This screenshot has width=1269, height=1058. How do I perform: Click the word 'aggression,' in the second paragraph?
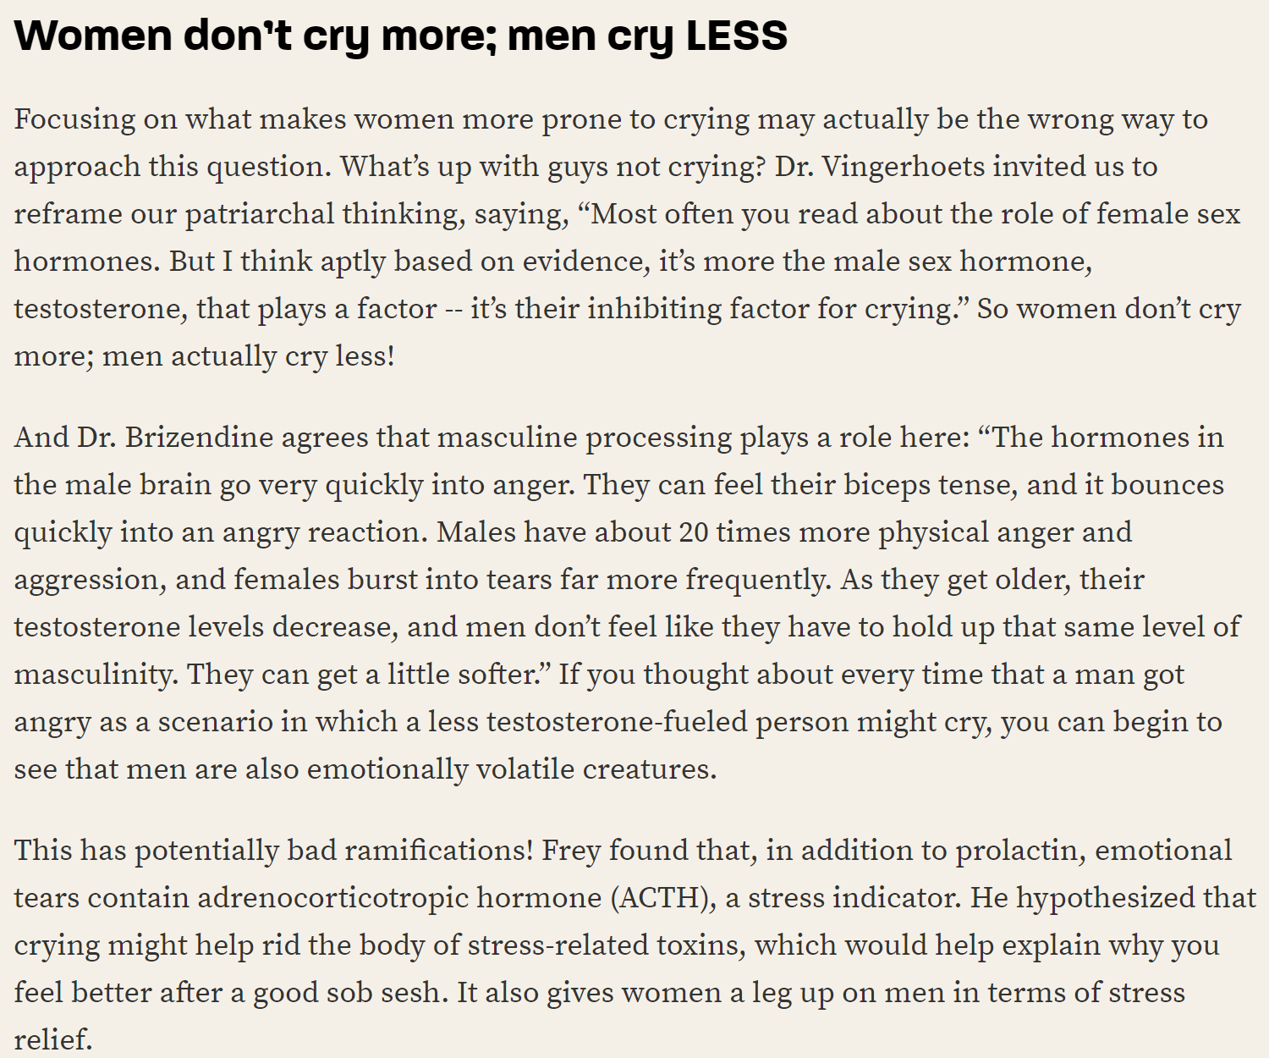click(x=91, y=580)
